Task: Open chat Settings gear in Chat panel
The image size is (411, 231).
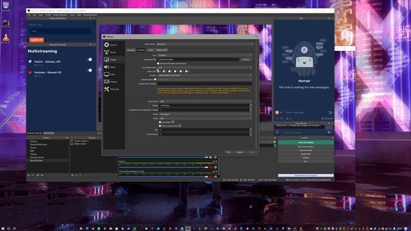Action: click(x=327, y=119)
